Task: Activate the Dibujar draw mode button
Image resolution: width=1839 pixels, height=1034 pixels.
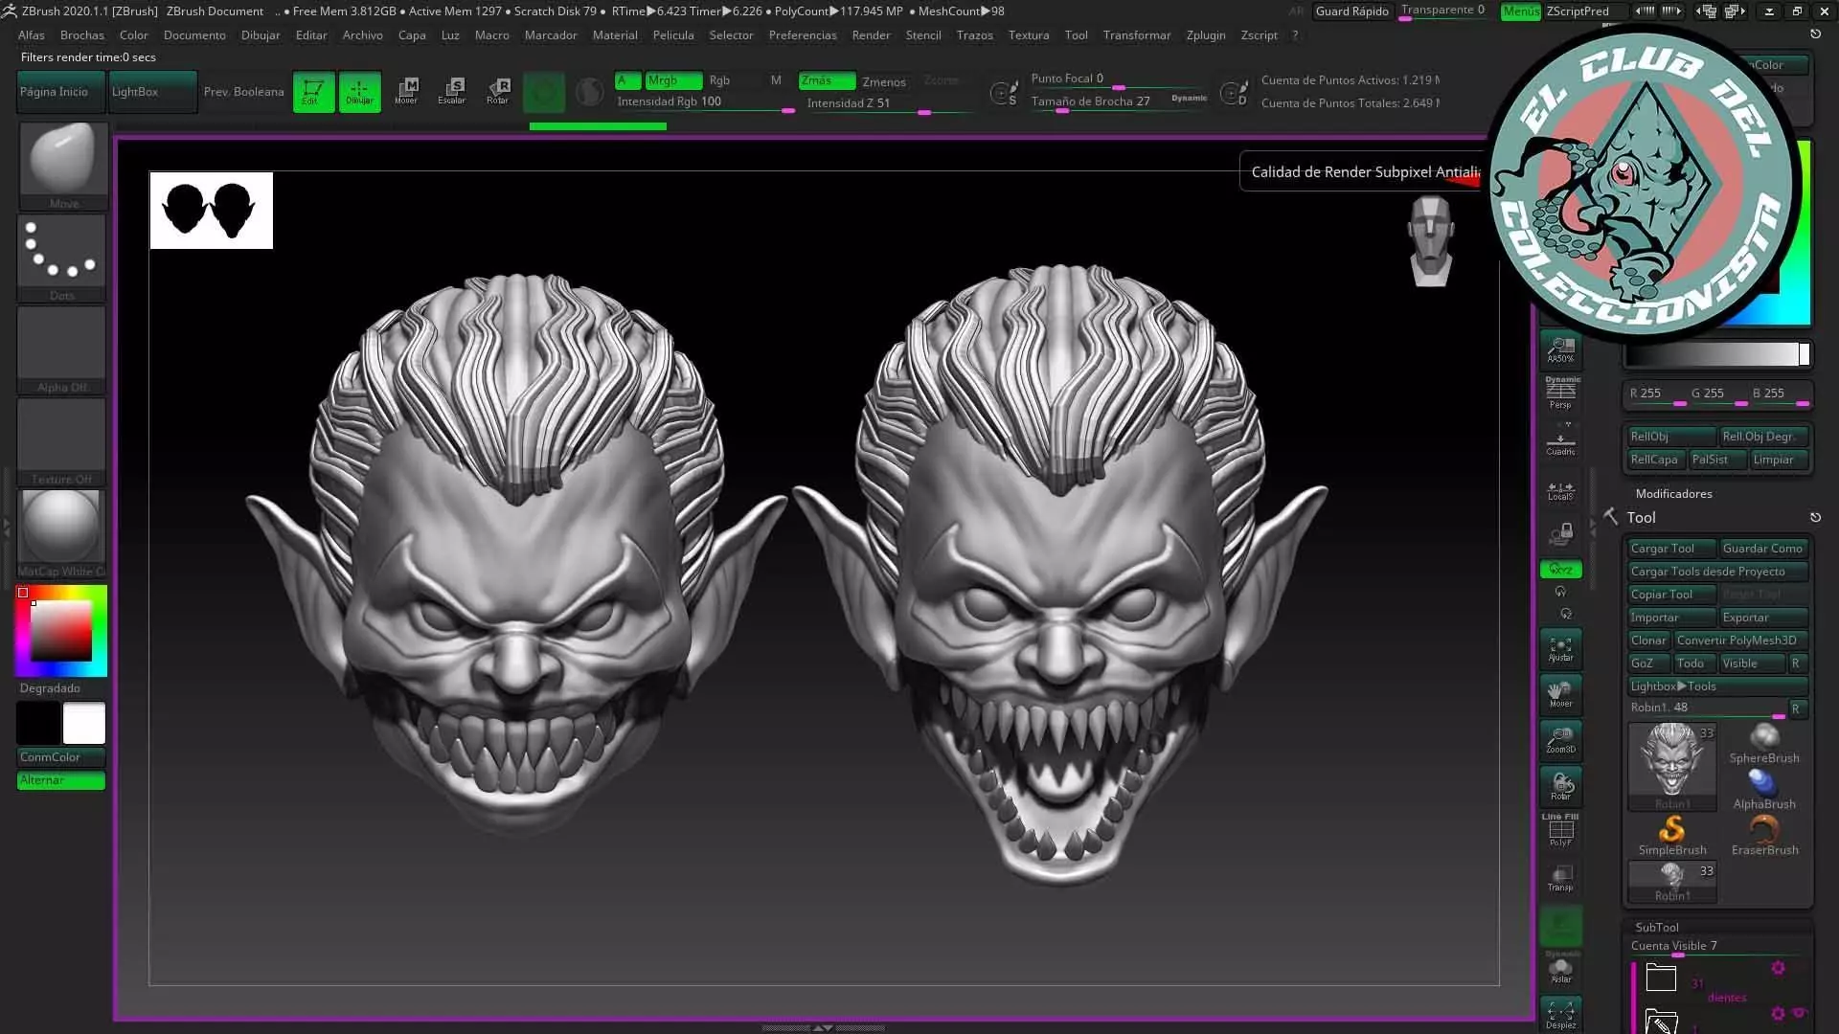Action: 359,92
